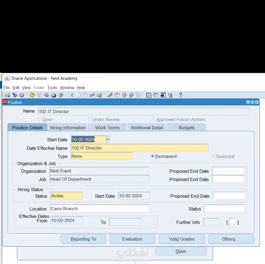
Task: Click the Proposed End Date field in Hiring Status
Action: (x=229, y=196)
